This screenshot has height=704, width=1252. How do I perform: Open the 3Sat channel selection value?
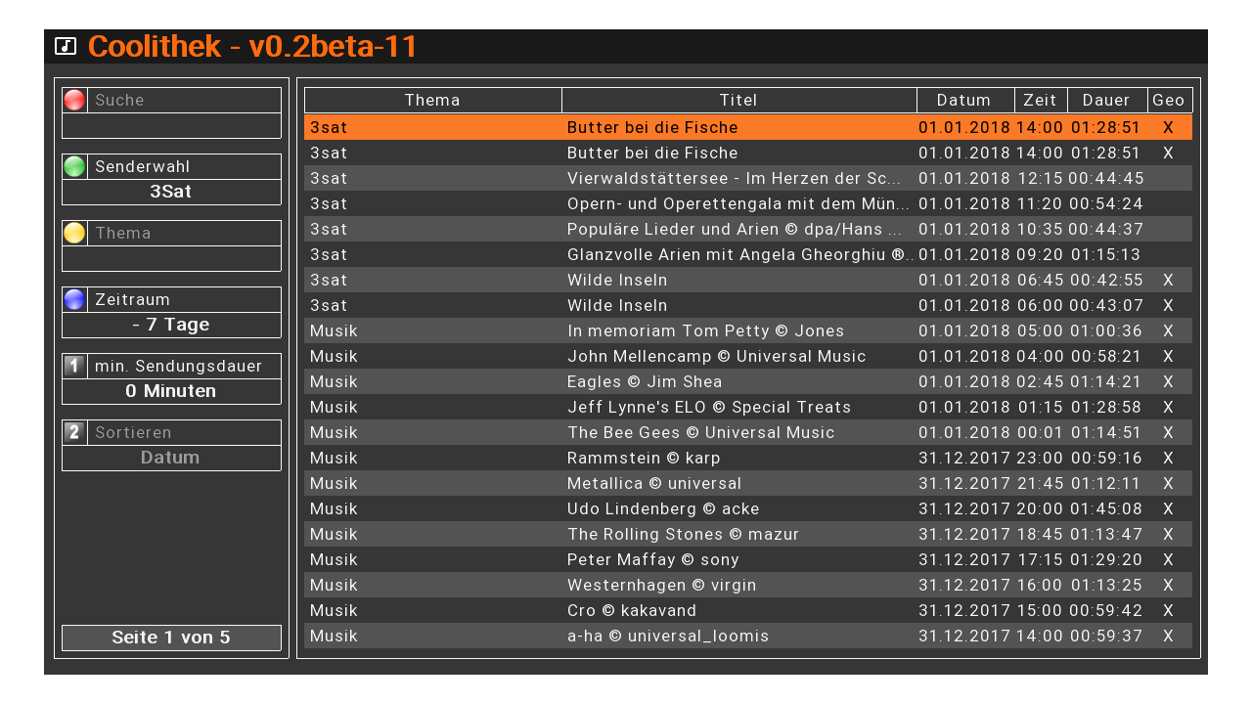coord(171,192)
